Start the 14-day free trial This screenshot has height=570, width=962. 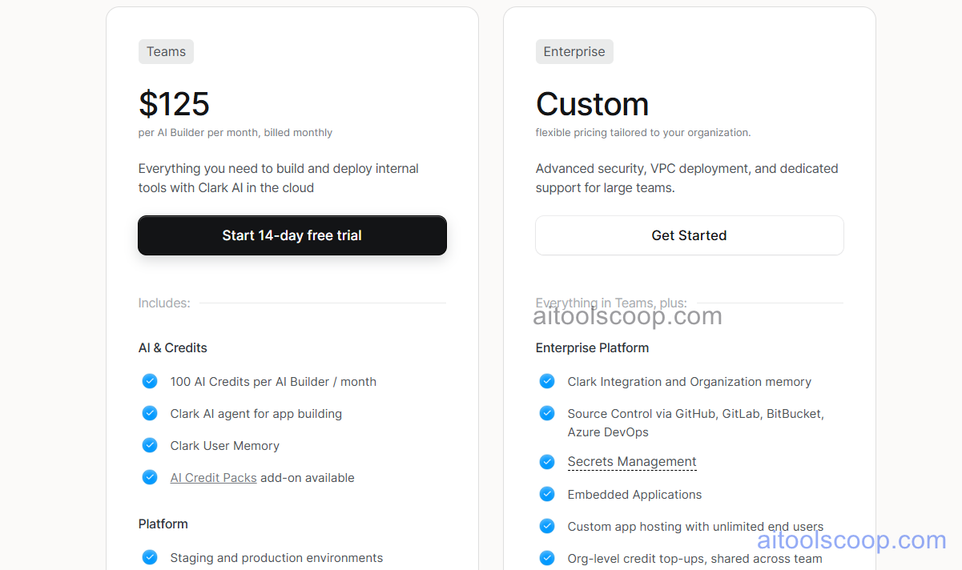coord(292,235)
